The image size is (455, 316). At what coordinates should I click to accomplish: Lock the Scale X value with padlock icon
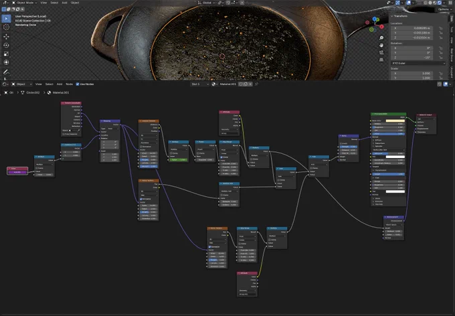click(440, 74)
